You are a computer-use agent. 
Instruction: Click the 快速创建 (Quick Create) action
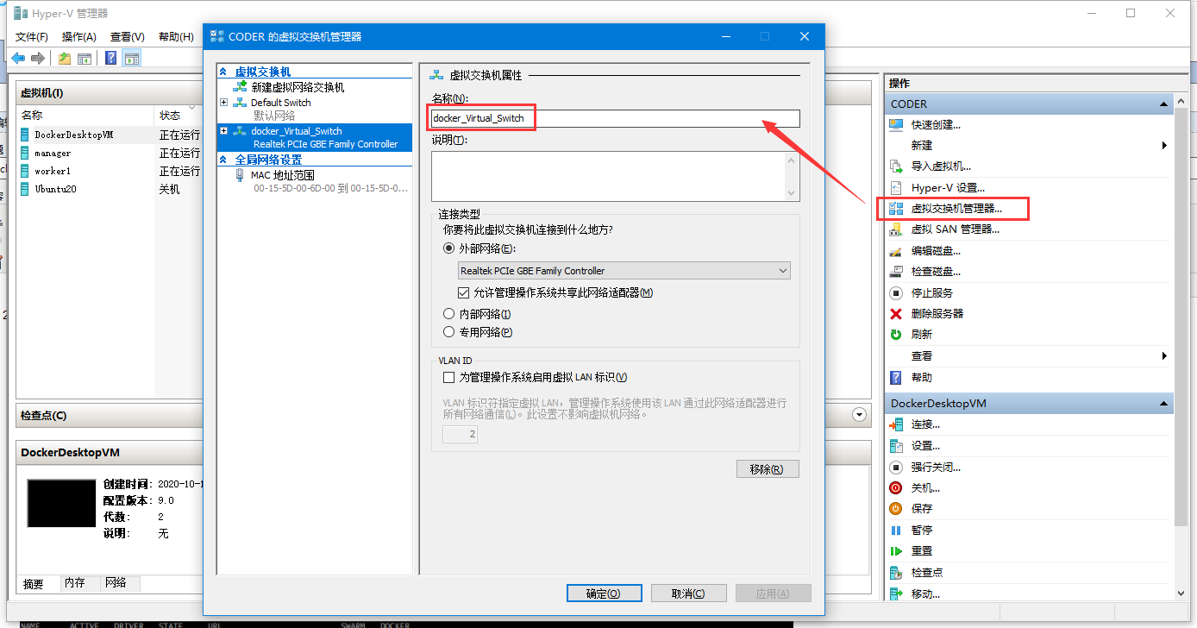pos(936,124)
